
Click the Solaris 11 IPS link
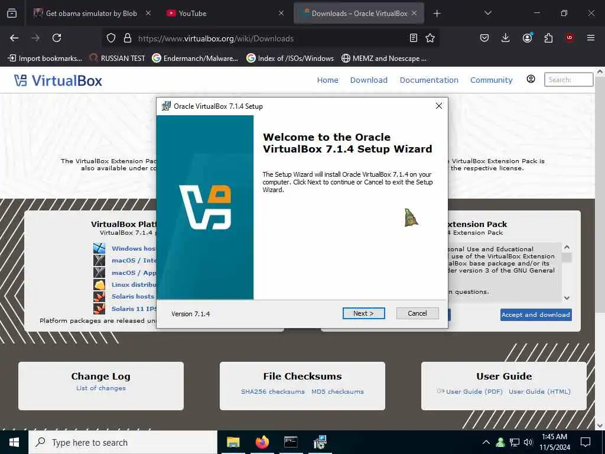point(134,309)
